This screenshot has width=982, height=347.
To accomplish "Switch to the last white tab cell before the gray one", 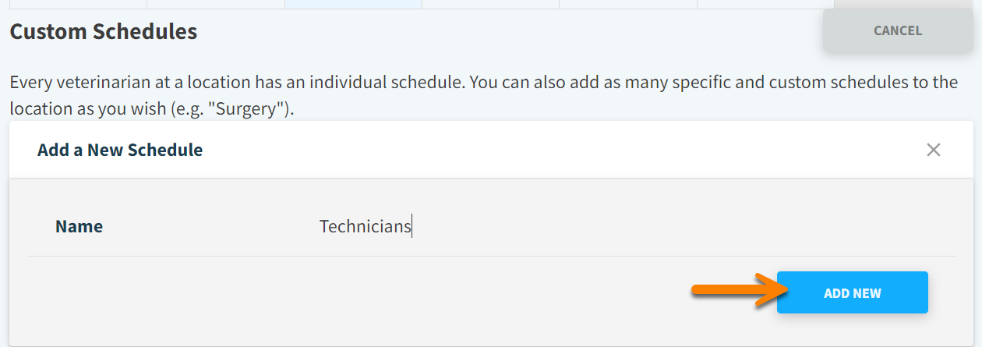I will pos(765,4).
